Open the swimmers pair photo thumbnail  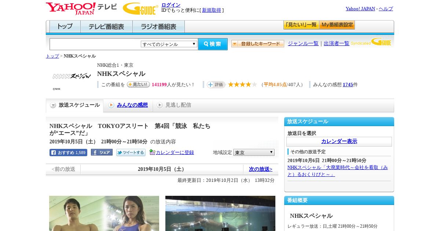click(104, 213)
